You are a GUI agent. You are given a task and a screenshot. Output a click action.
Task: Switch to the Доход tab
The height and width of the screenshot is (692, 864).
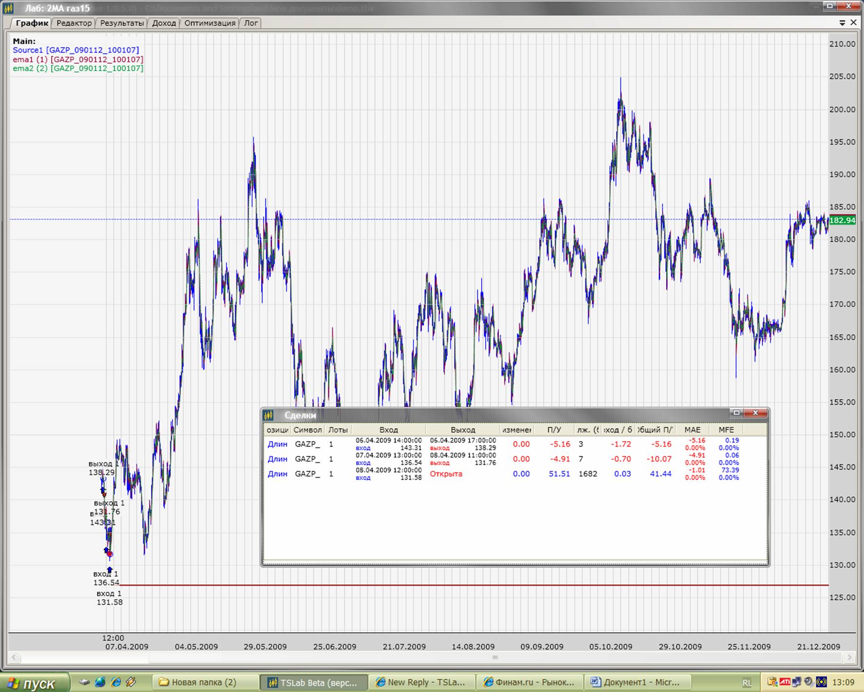point(164,23)
